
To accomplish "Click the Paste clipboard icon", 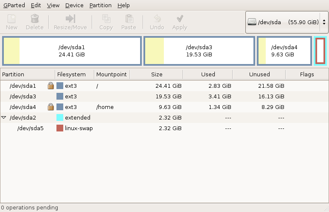I will click(129, 19).
